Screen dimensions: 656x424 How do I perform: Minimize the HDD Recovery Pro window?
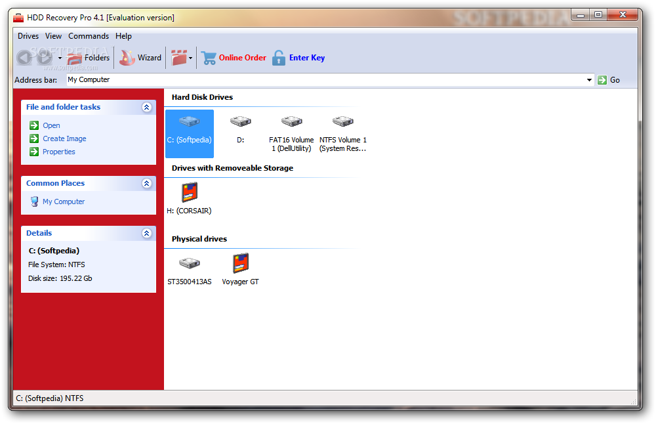click(581, 15)
